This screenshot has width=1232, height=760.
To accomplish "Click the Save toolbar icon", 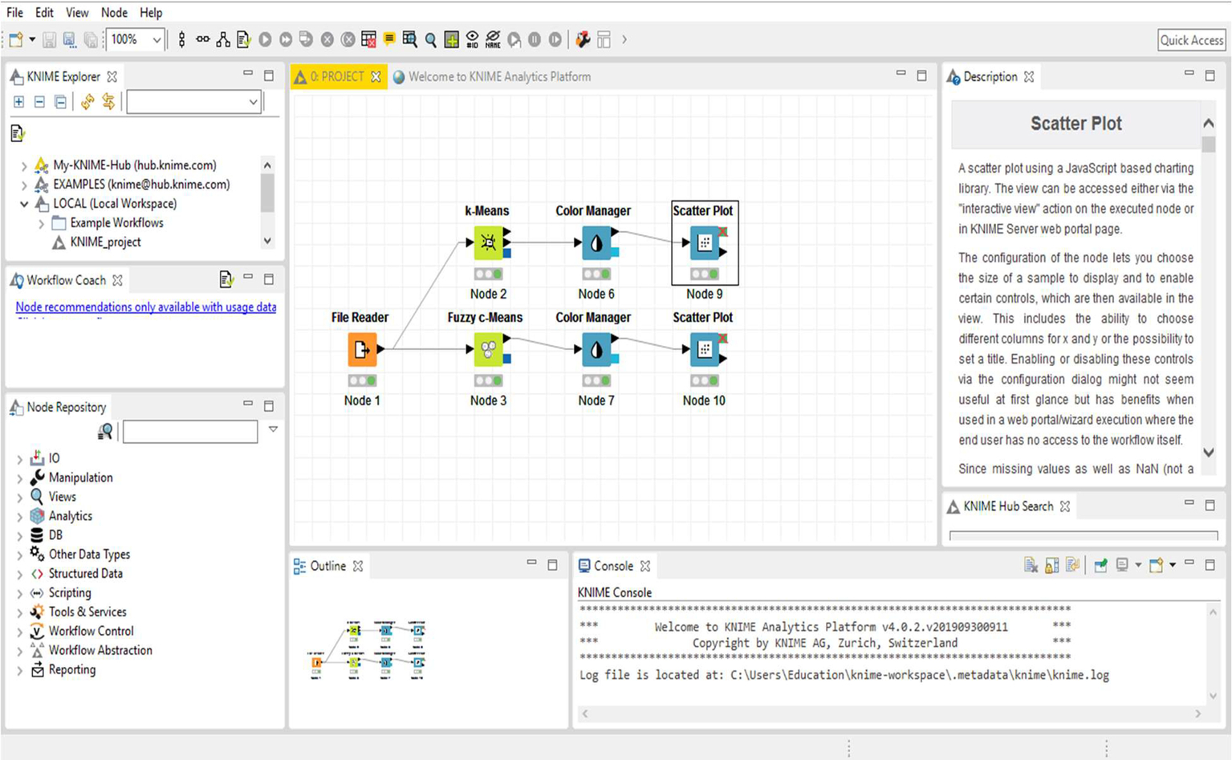I will [50, 39].
